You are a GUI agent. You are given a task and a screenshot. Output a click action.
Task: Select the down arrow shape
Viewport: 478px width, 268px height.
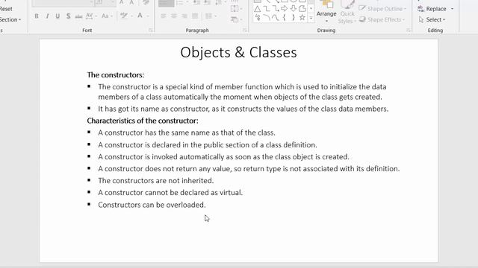pos(294,9)
